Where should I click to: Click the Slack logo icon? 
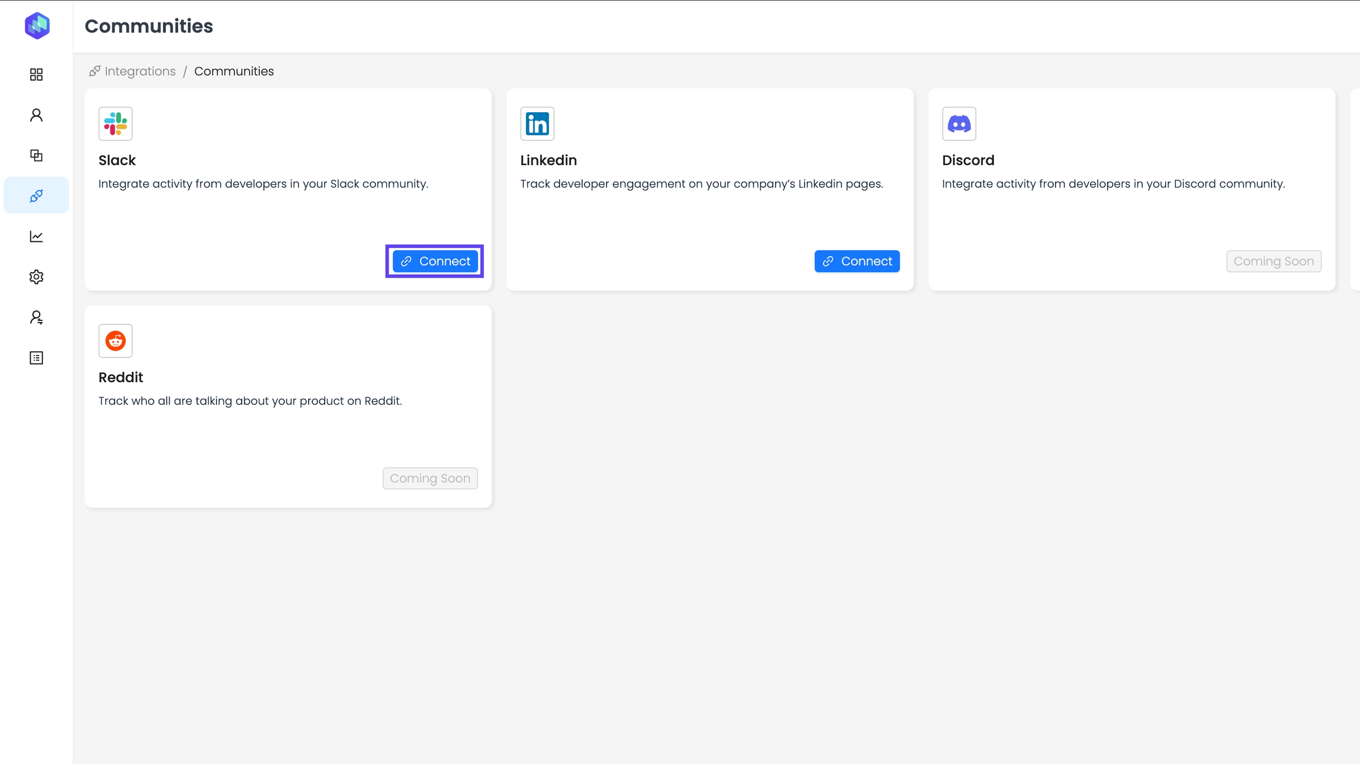(116, 124)
